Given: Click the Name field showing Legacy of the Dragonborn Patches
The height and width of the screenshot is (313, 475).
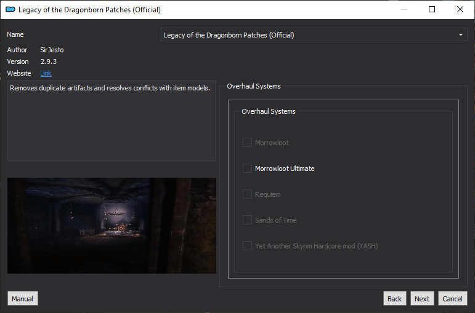Looking at the screenshot, I should point(314,35).
